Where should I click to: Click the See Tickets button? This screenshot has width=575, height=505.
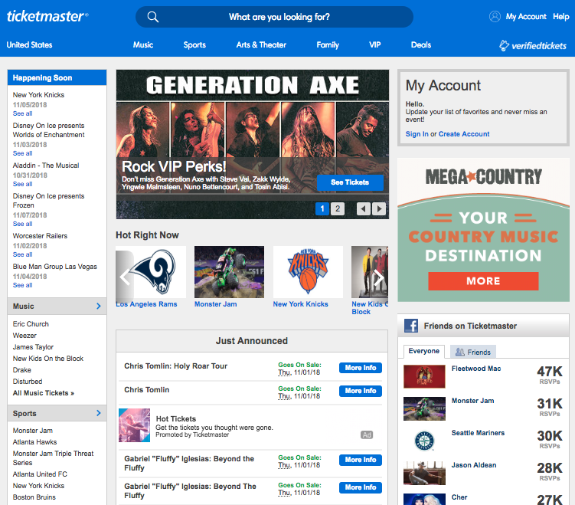(350, 182)
